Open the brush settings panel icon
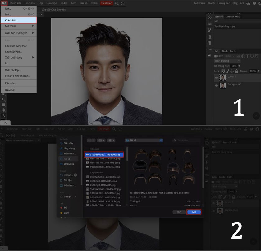 pyautogui.click(x=209, y=30)
